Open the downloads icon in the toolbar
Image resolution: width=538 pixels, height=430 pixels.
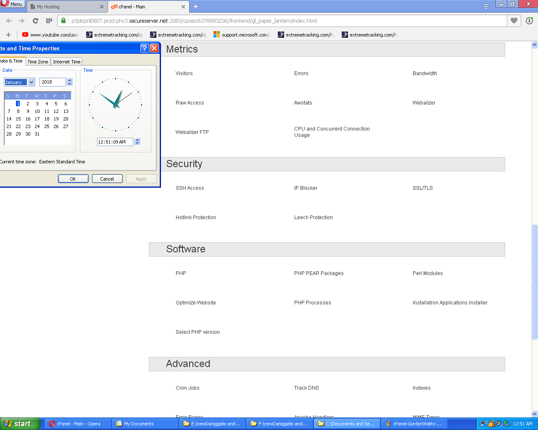point(529,21)
